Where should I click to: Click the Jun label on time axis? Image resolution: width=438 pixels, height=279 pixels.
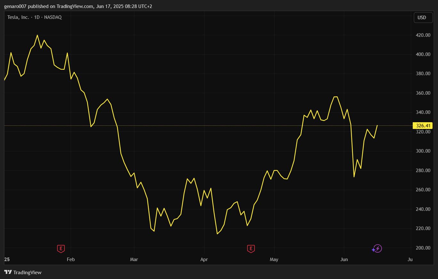click(x=344, y=259)
